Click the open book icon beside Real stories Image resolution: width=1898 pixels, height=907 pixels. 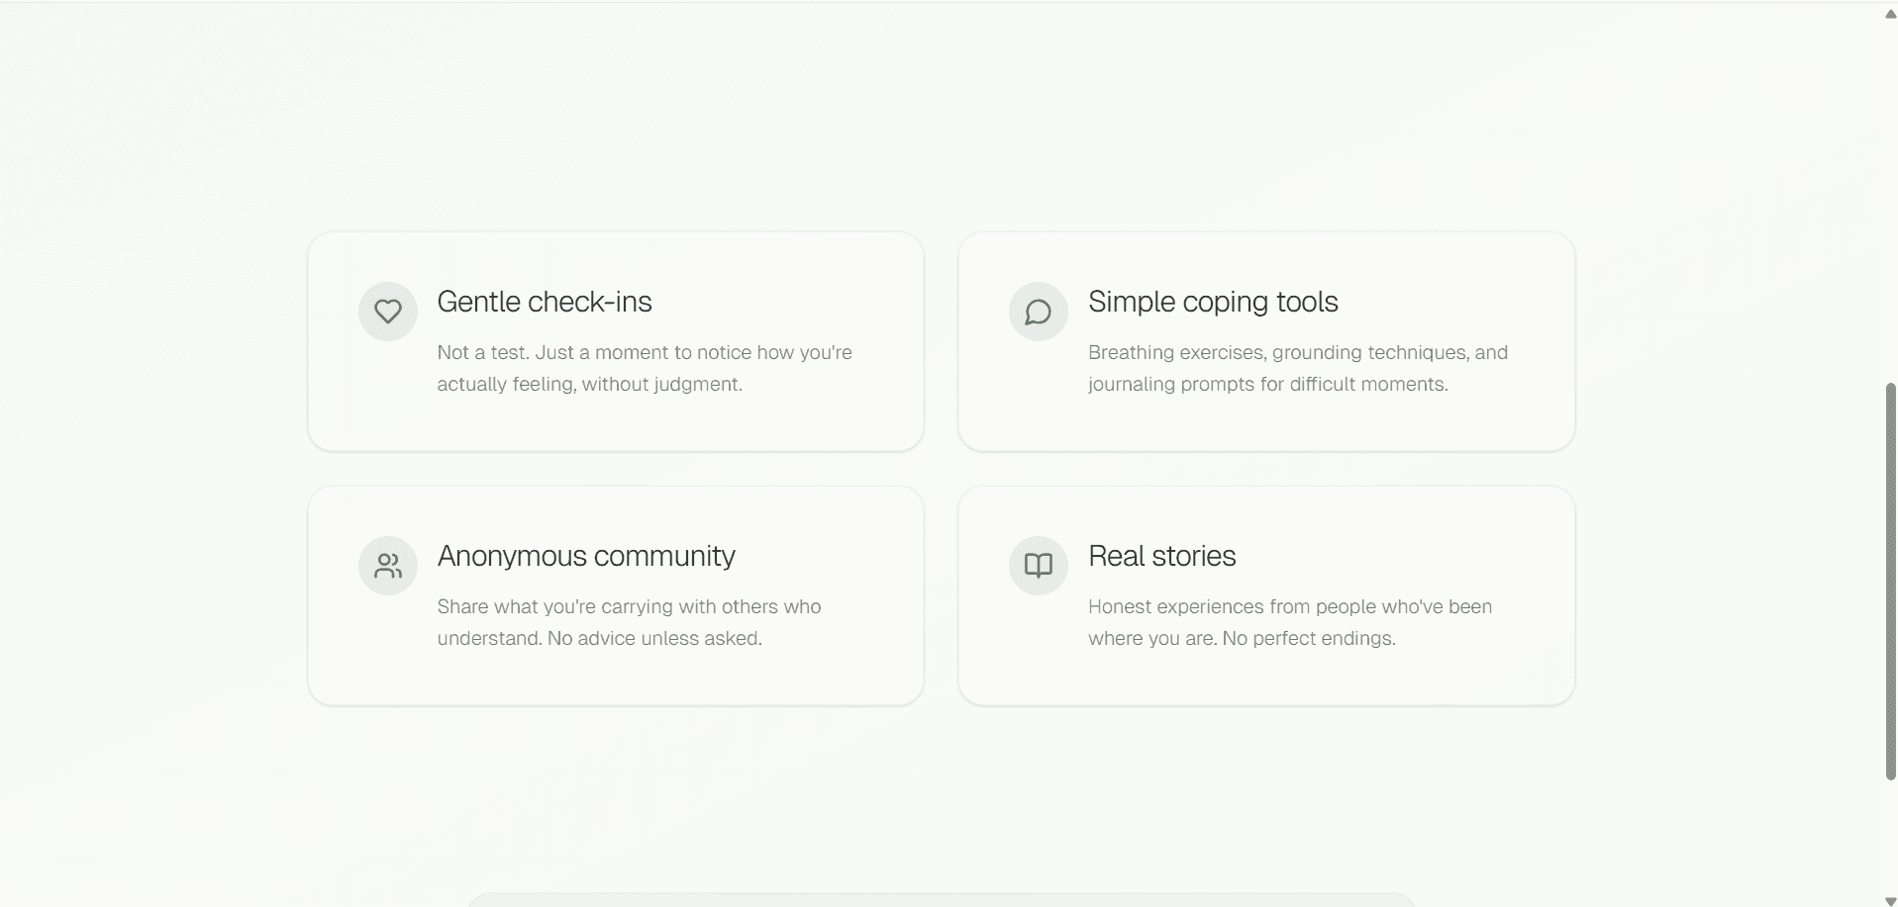point(1038,566)
